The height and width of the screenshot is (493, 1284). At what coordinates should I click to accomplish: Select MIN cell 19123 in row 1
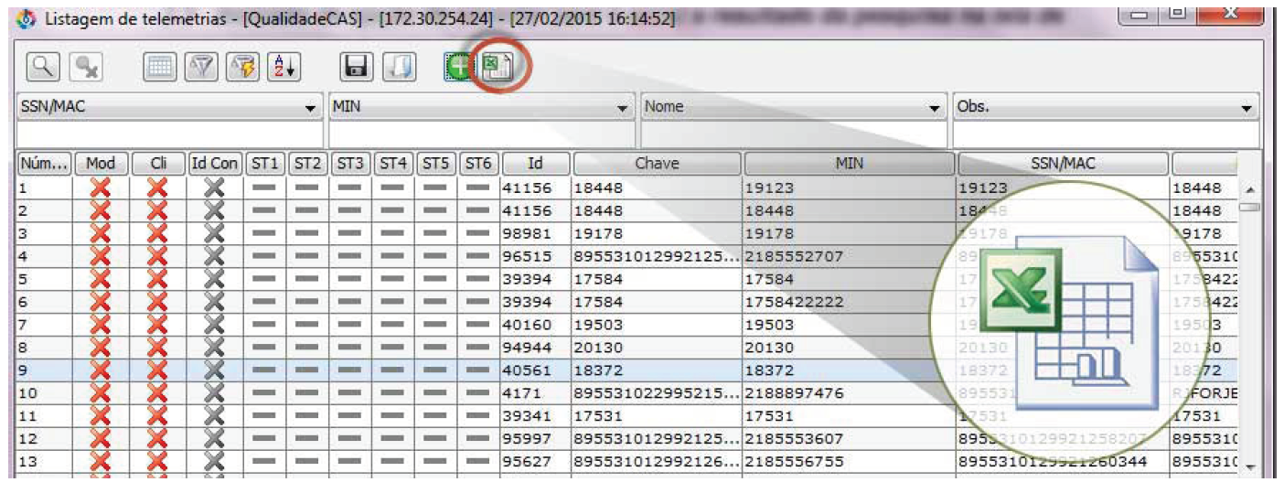coord(849,188)
